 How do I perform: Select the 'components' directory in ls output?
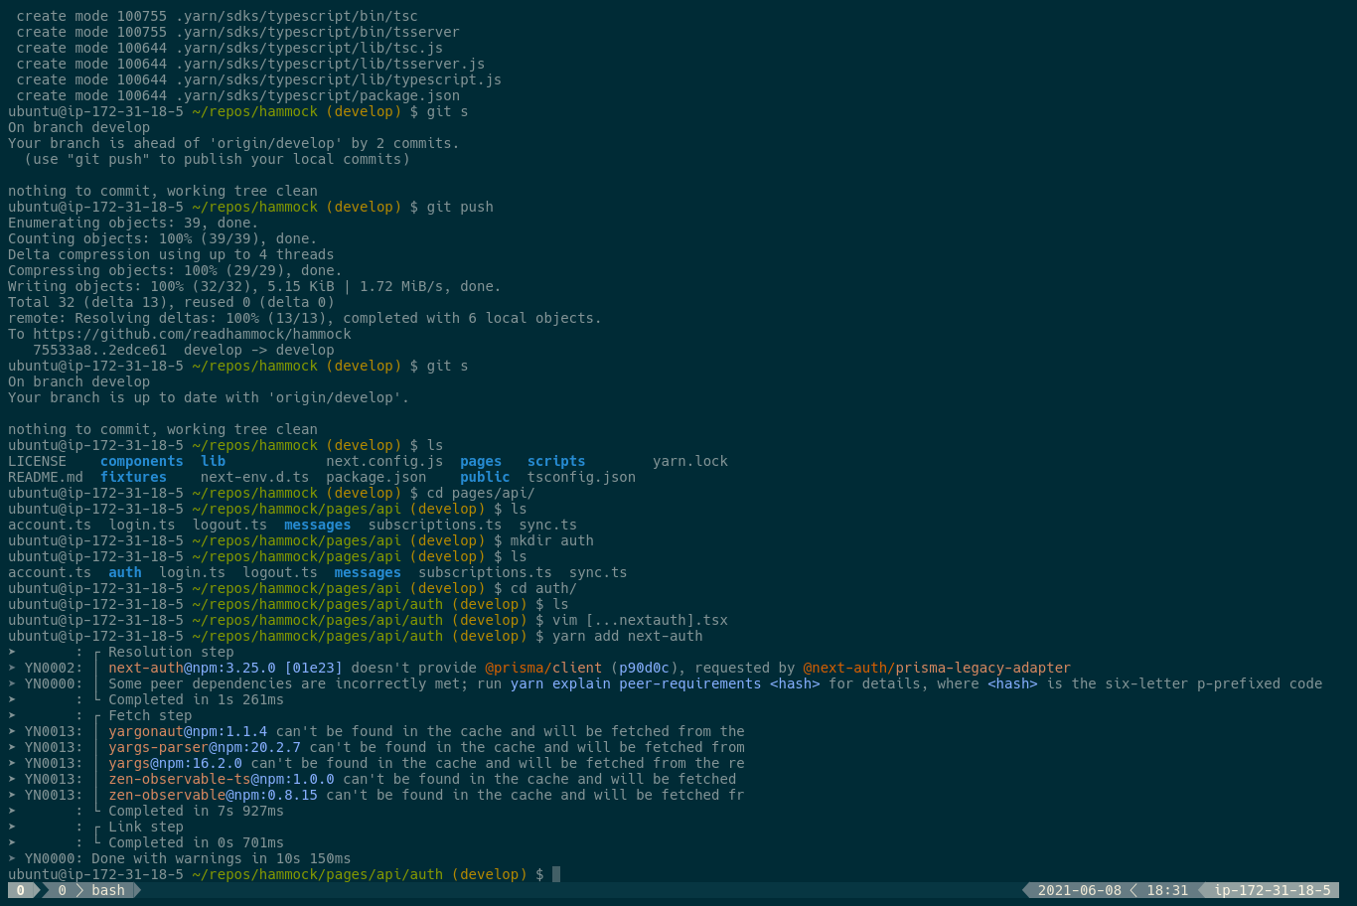point(142,461)
